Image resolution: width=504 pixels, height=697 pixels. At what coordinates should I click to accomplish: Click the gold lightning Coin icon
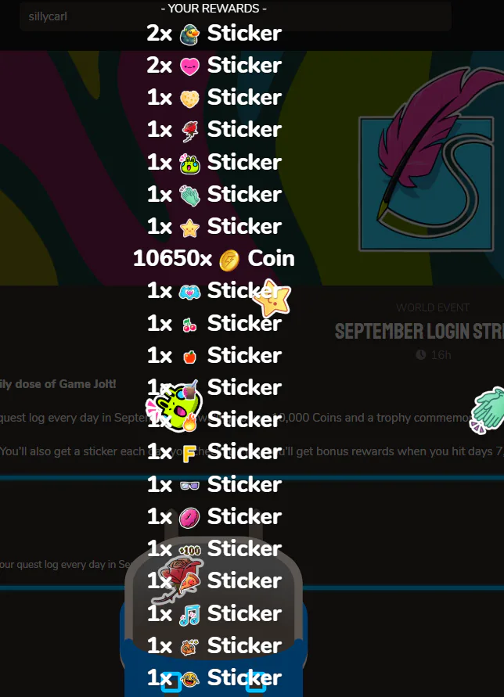229,260
